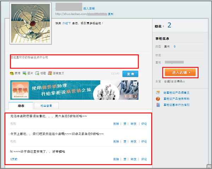Comment on the hi 终于在这里安家了 post

tap(144, 159)
